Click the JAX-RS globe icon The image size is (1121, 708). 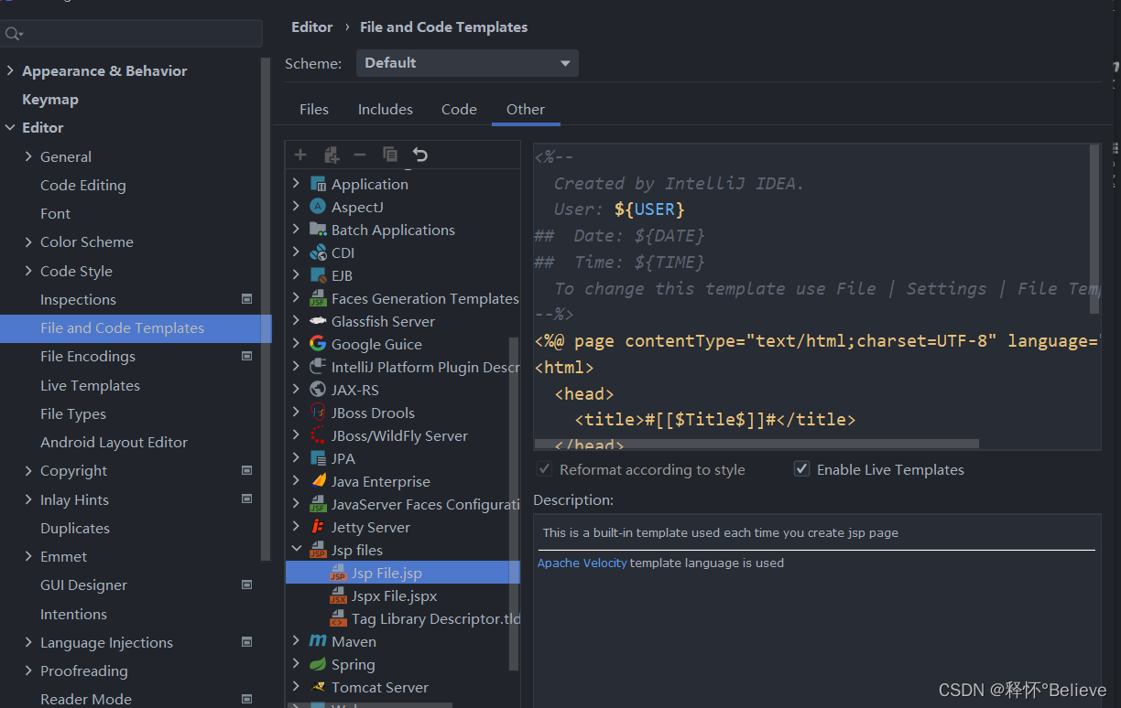tap(318, 390)
